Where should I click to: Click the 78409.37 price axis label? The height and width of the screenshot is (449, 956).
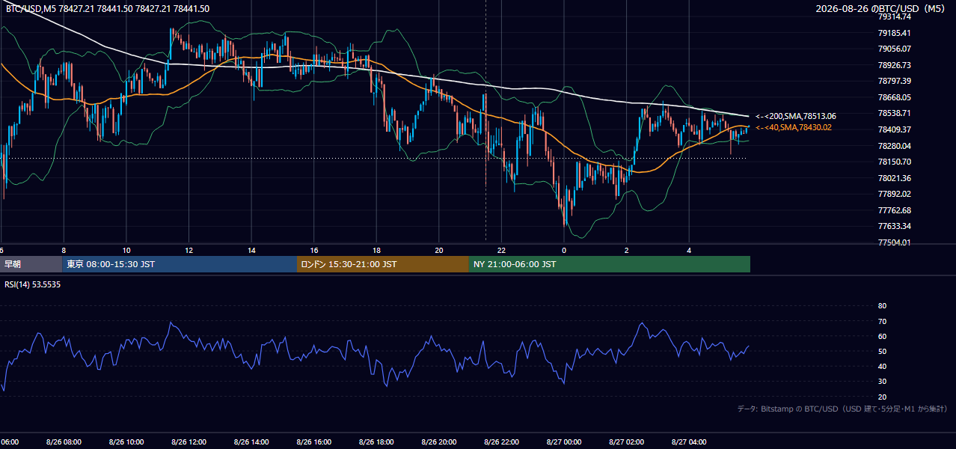[895, 129]
